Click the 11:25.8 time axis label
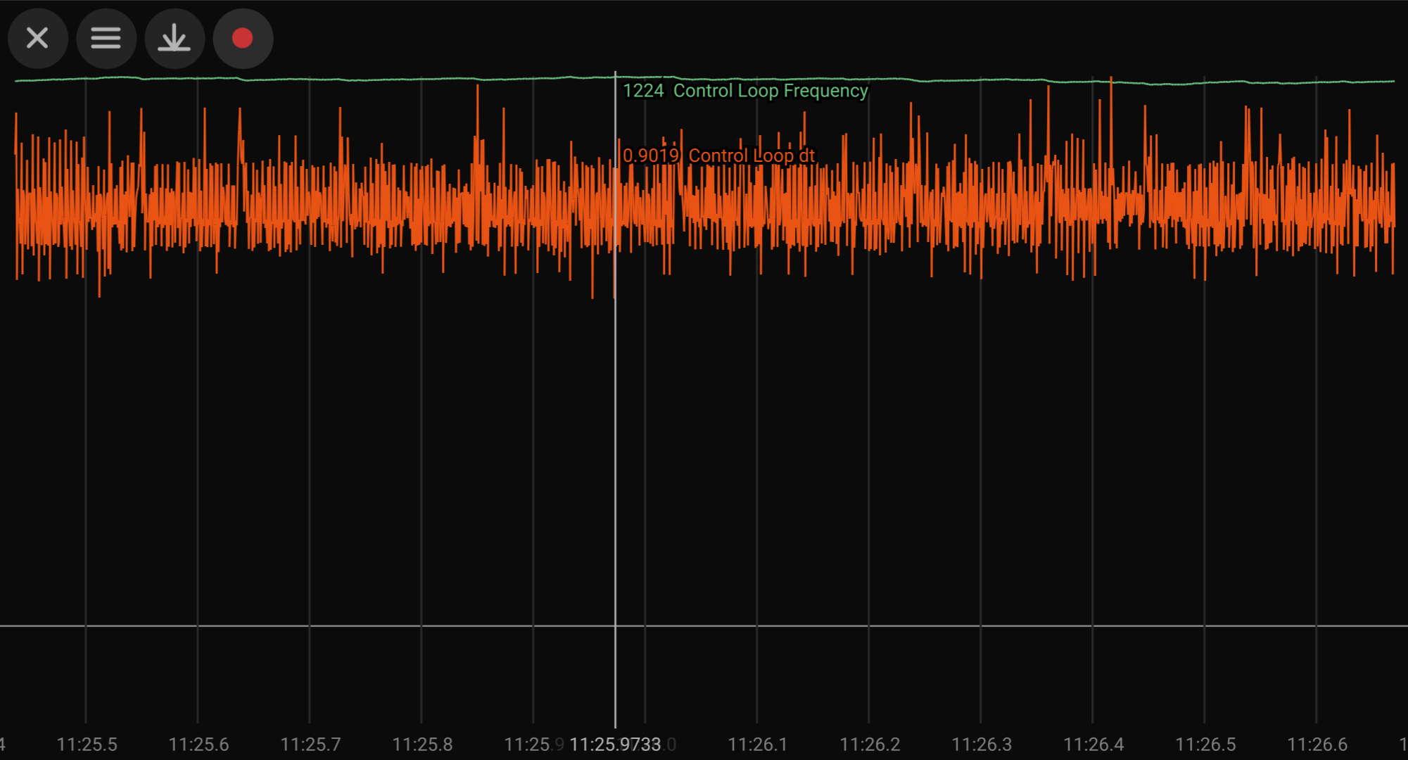The height and width of the screenshot is (760, 1408). click(422, 744)
